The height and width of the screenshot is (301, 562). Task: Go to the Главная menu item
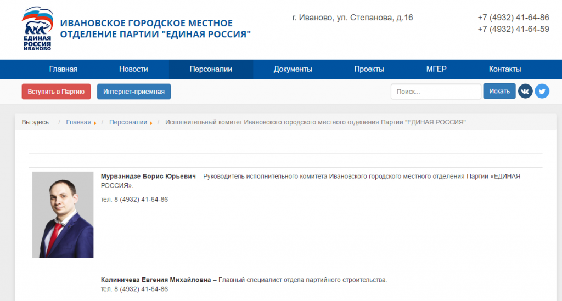pos(63,69)
